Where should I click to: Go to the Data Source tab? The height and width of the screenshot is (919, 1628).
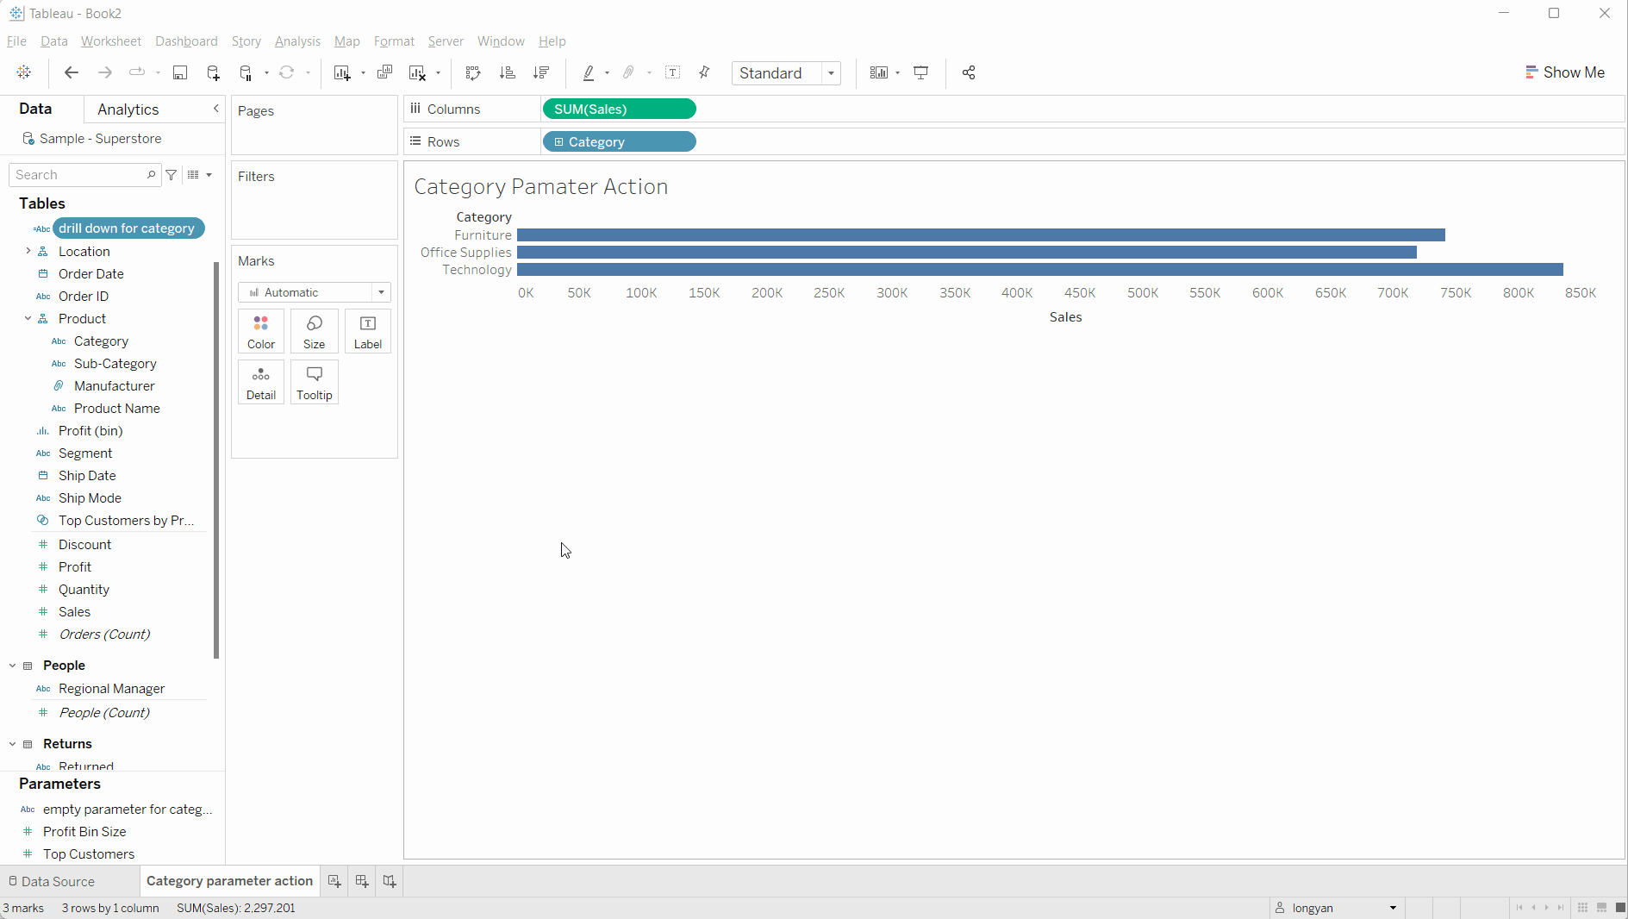(51, 881)
